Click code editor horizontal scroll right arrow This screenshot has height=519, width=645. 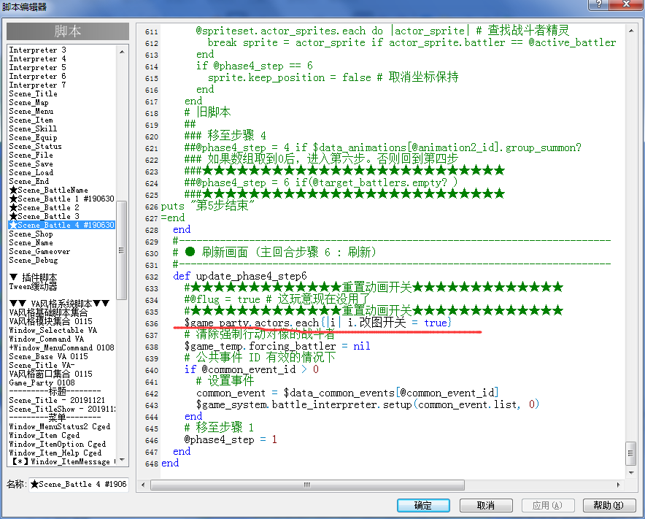[618, 485]
